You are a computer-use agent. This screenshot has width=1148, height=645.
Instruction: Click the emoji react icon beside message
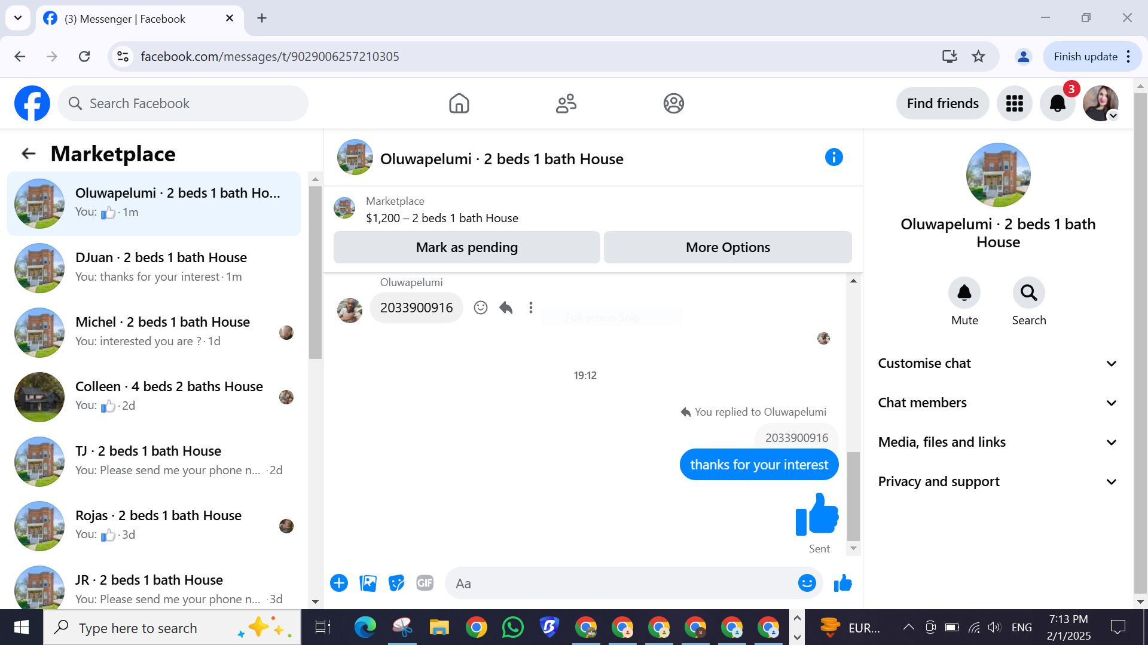[480, 308]
